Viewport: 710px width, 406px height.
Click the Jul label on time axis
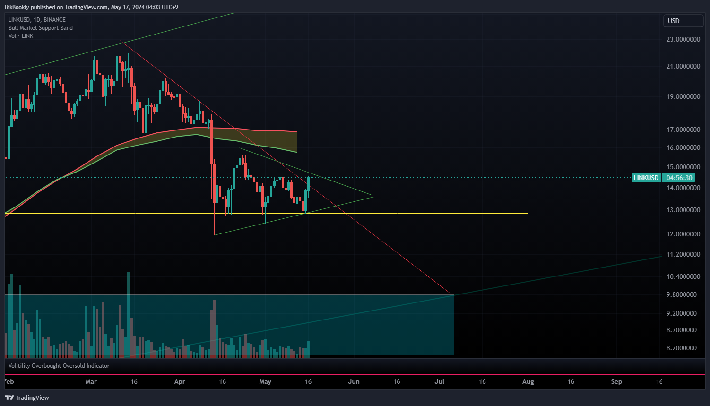point(440,381)
